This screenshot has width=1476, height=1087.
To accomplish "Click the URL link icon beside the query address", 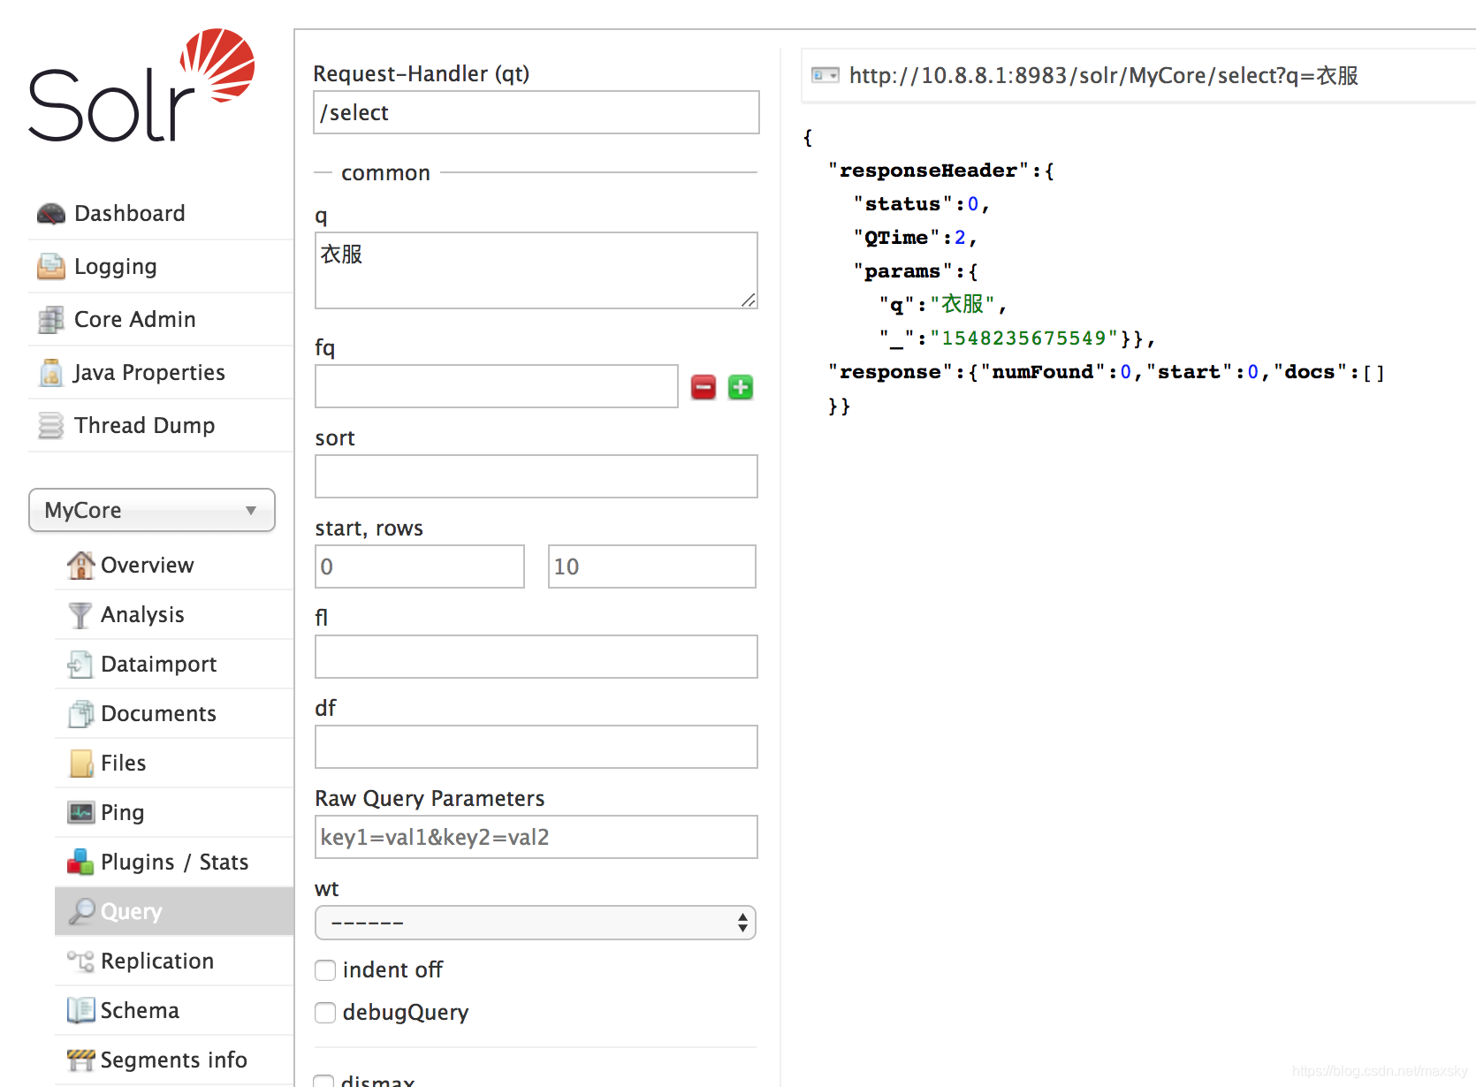I will 825,75.
